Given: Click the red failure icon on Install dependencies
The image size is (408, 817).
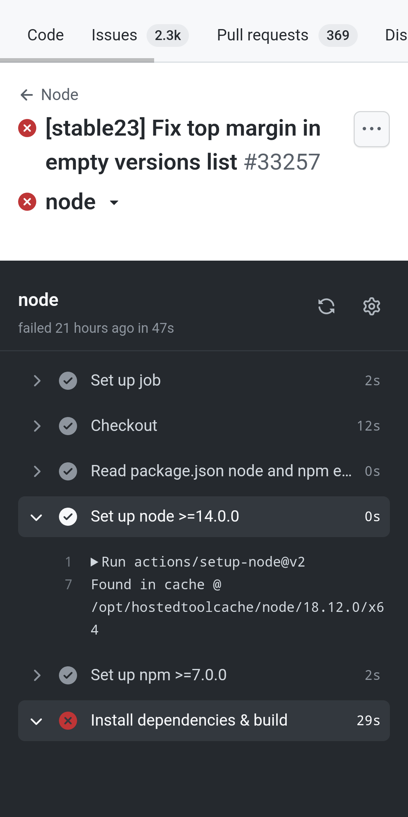Looking at the screenshot, I should coord(68,720).
